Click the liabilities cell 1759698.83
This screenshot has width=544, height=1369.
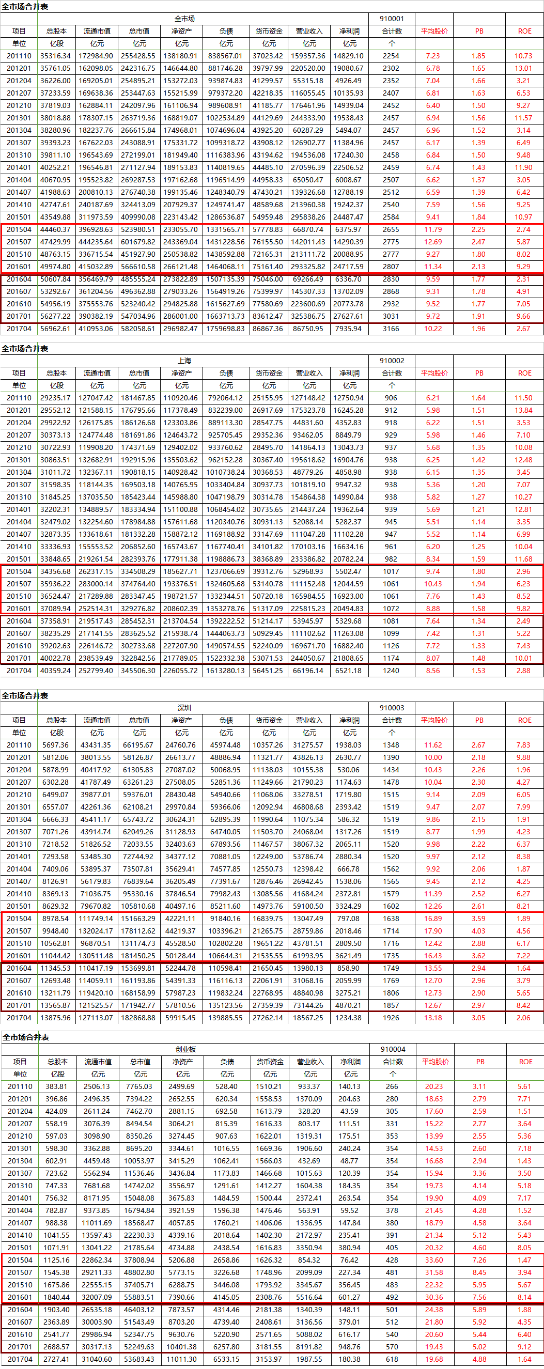click(x=226, y=329)
